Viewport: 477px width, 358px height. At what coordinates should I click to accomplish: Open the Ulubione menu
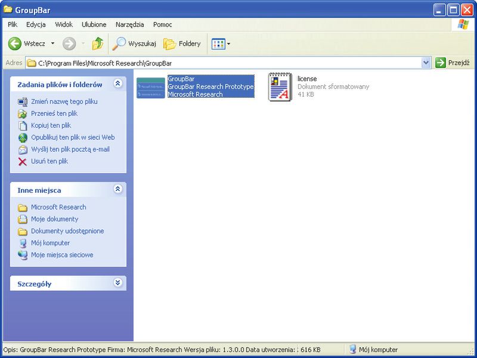click(94, 24)
